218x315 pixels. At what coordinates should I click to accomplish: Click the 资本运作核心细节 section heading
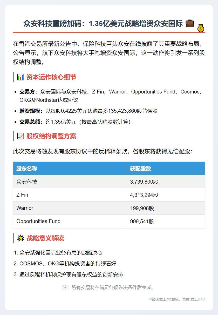51,77
